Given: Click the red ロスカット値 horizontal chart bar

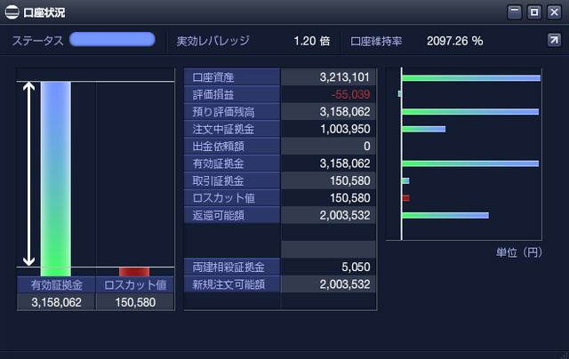Looking at the screenshot, I should [405, 198].
